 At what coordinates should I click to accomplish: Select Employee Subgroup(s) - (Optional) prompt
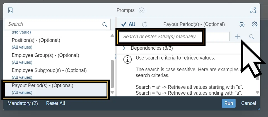(x=49, y=70)
